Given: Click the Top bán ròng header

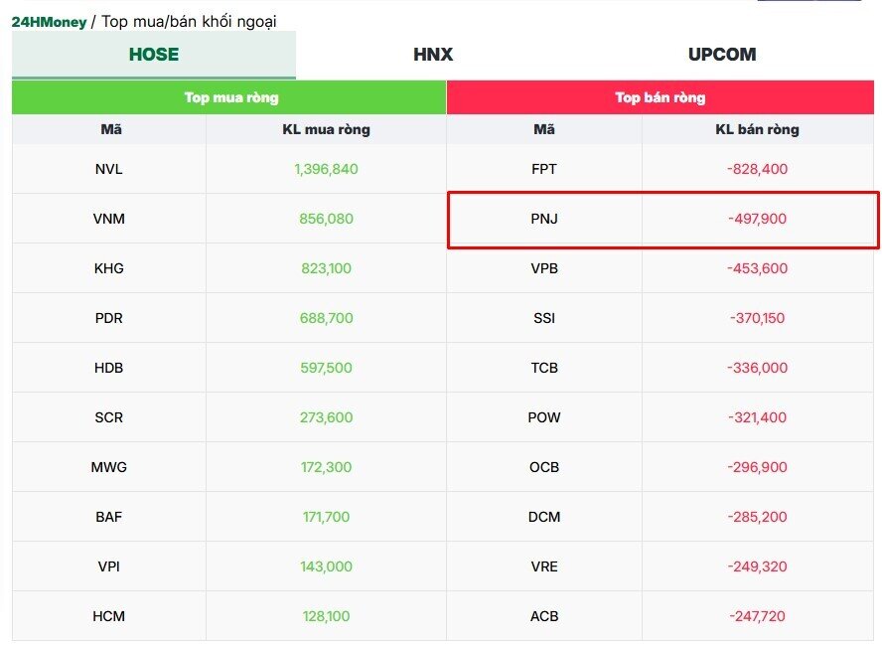Looking at the screenshot, I should [660, 97].
